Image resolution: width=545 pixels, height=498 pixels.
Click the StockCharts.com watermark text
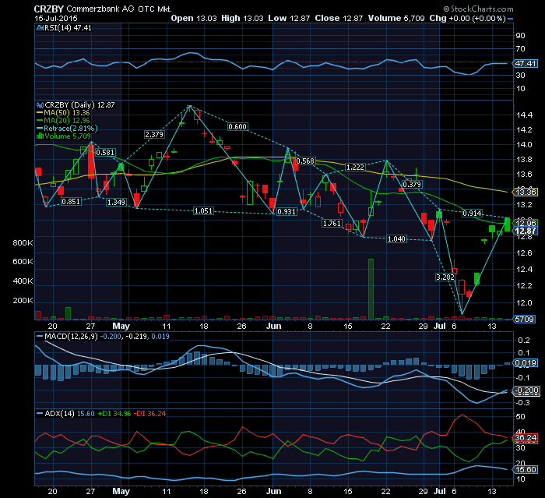coord(478,9)
